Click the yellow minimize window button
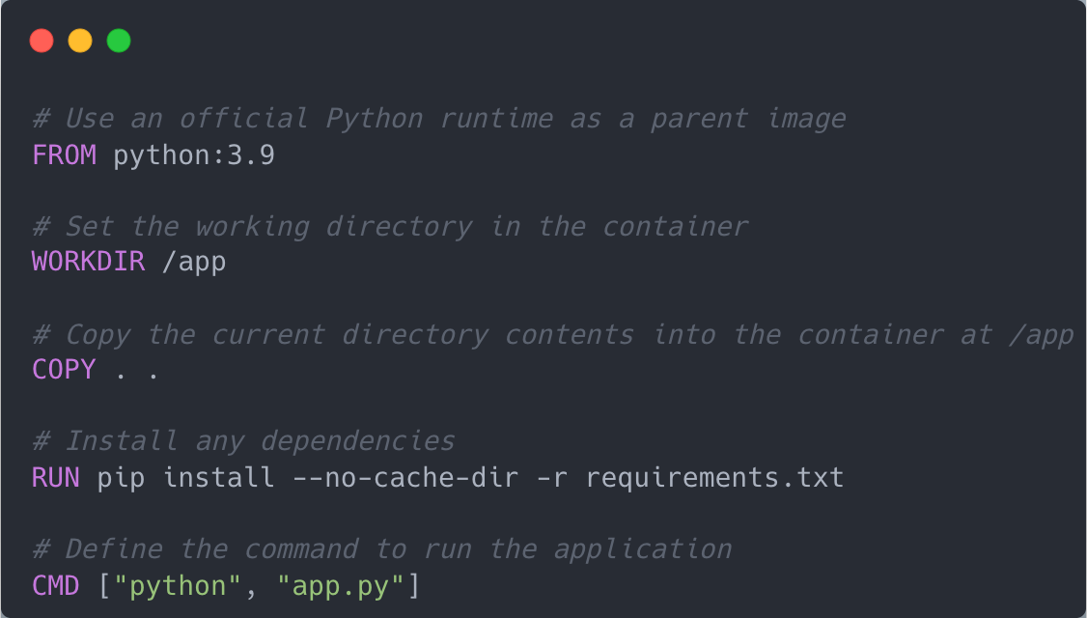The width and height of the screenshot is (1087, 618). pos(80,41)
